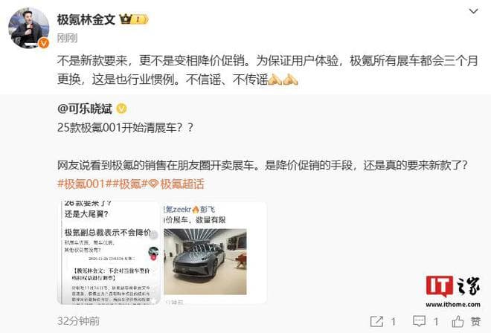The height and width of the screenshot is (333, 491).
Task: Click the 极氪林金文 username
Action: point(86,20)
